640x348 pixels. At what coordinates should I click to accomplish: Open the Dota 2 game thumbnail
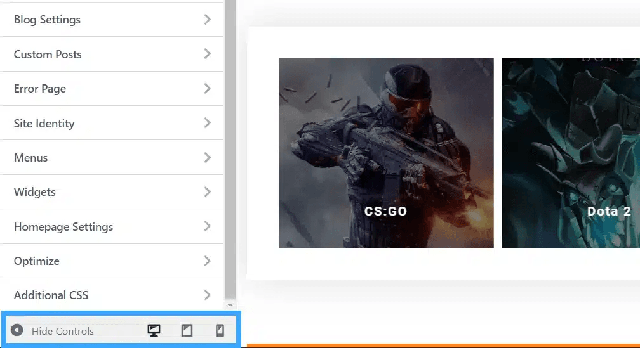click(571, 153)
